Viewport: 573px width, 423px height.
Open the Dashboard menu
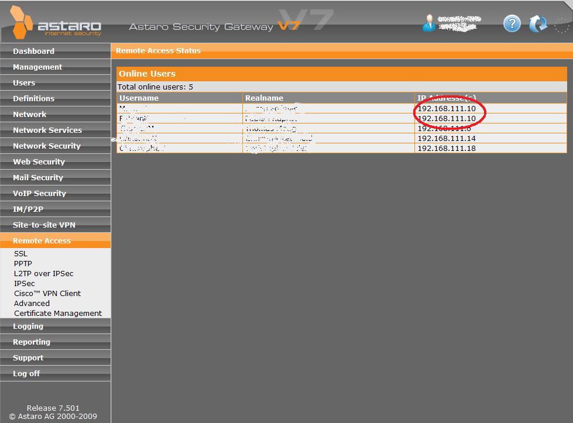[55, 51]
